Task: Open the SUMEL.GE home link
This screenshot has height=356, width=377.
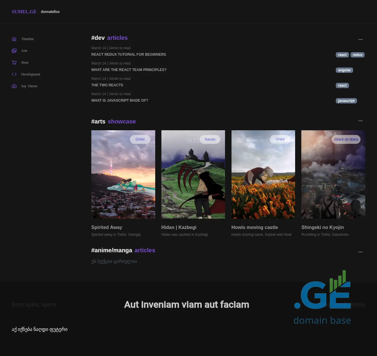Action: [x=24, y=12]
